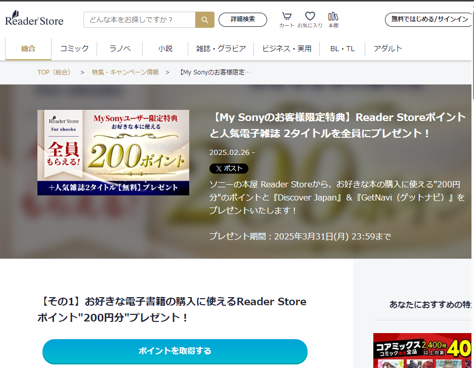Click the プレゼント期間 deadline text

pyautogui.click(x=300, y=236)
